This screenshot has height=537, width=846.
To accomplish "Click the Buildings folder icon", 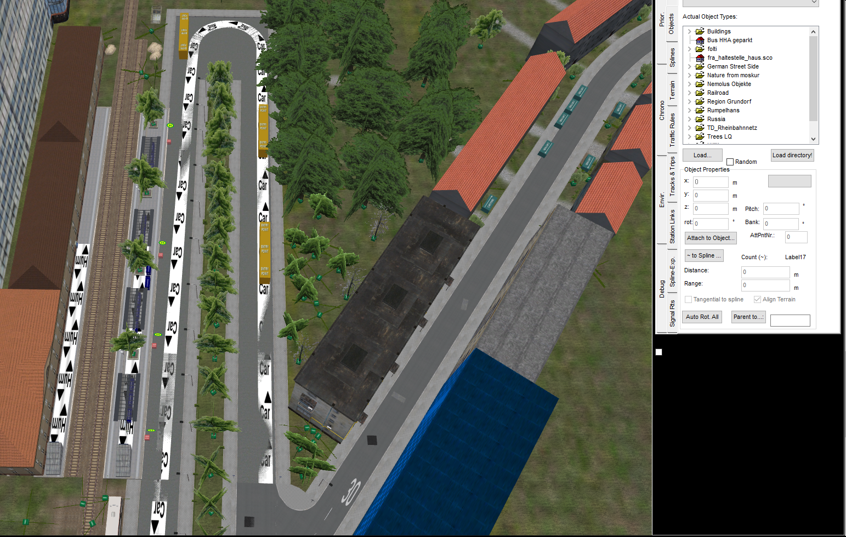I will pyautogui.click(x=700, y=32).
